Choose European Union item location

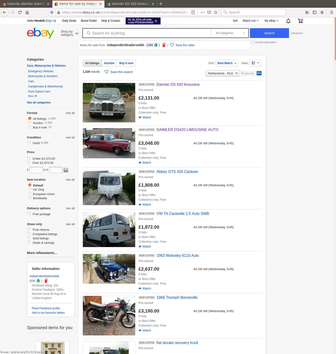point(30,194)
